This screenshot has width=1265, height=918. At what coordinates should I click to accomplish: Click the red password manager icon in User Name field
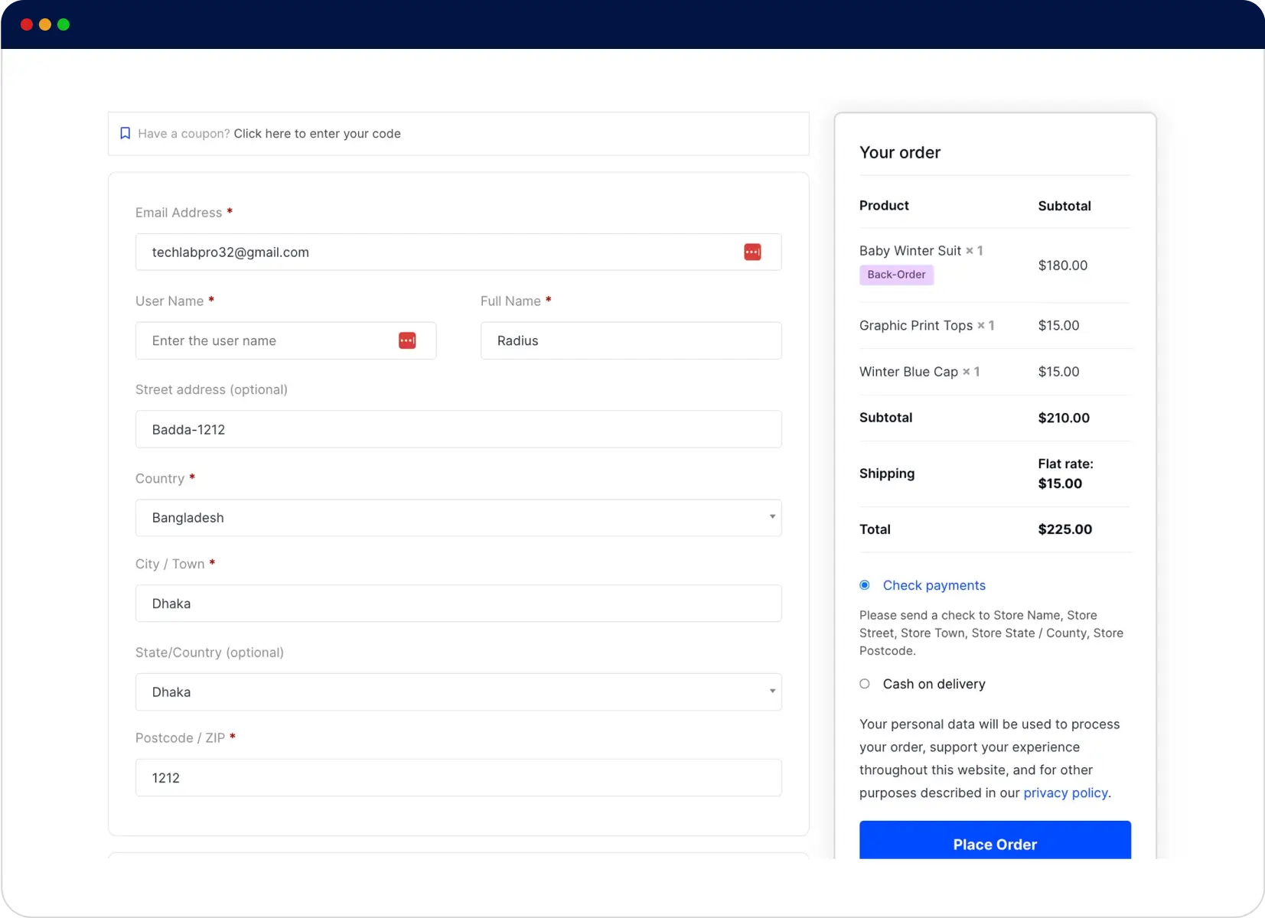point(407,340)
